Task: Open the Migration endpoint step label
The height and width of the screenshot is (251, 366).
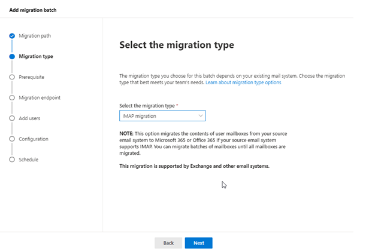Action: tap(40, 97)
